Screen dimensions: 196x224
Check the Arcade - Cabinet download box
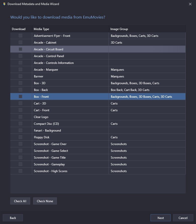tap(21, 42)
